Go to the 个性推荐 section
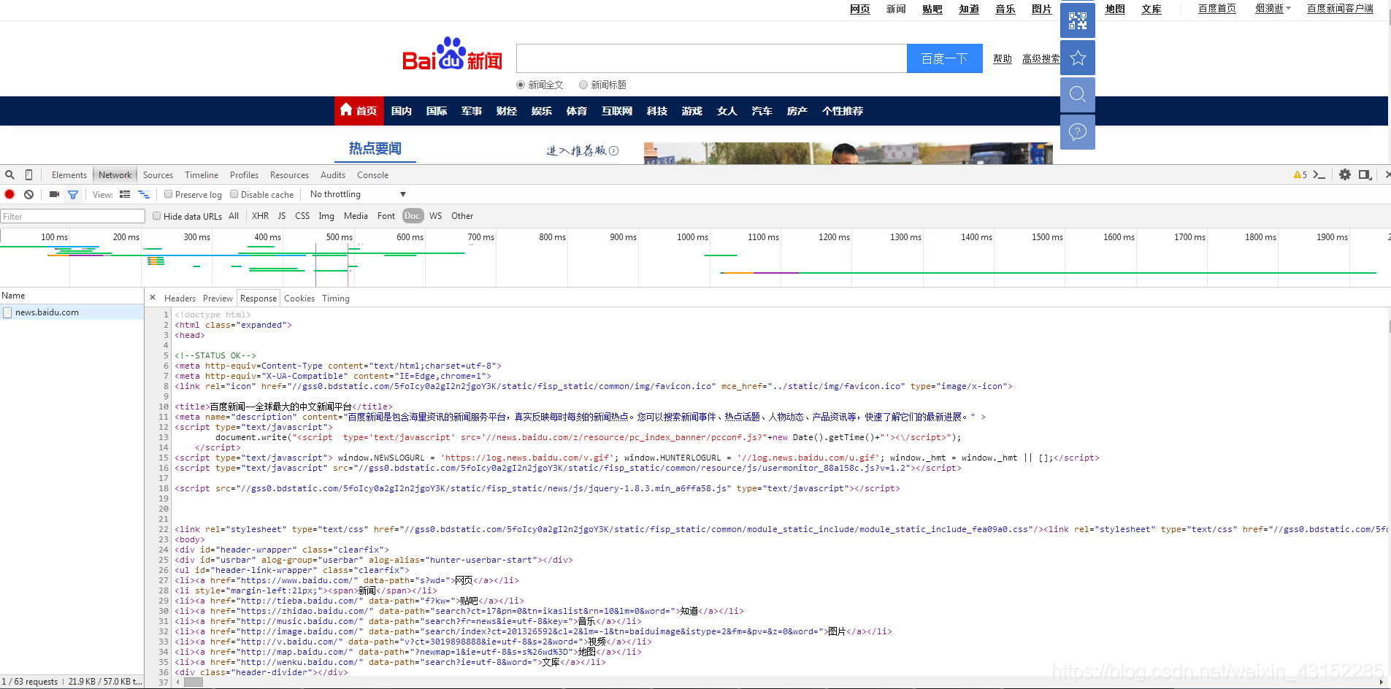1391x689 pixels. (x=843, y=111)
